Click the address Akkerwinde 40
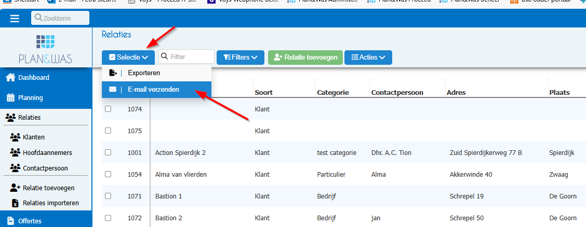This screenshot has width=586, height=227. click(x=471, y=175)
